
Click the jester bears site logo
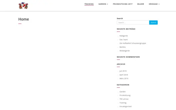click(x=23, y=6)
